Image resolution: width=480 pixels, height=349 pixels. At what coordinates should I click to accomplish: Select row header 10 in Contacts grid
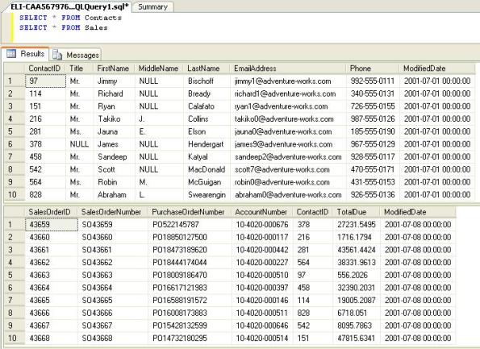[x=14, y=194]
